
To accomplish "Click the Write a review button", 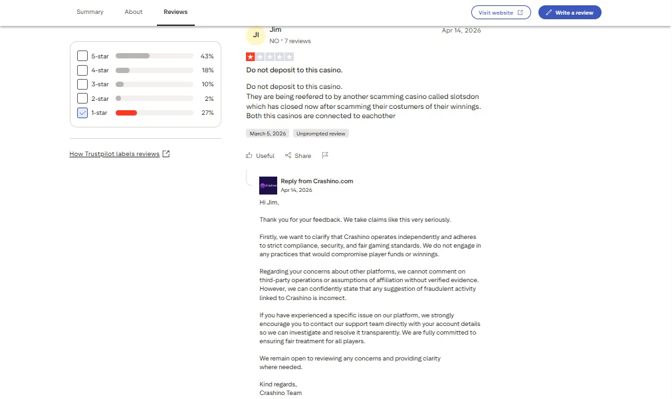I will [x=570, y=13].
